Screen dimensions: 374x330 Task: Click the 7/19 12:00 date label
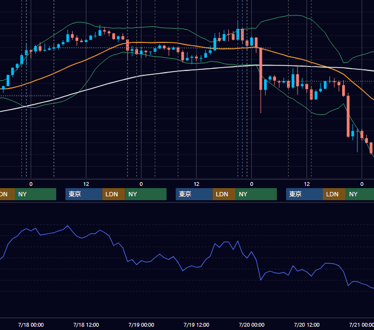click(x=196, y=324)
